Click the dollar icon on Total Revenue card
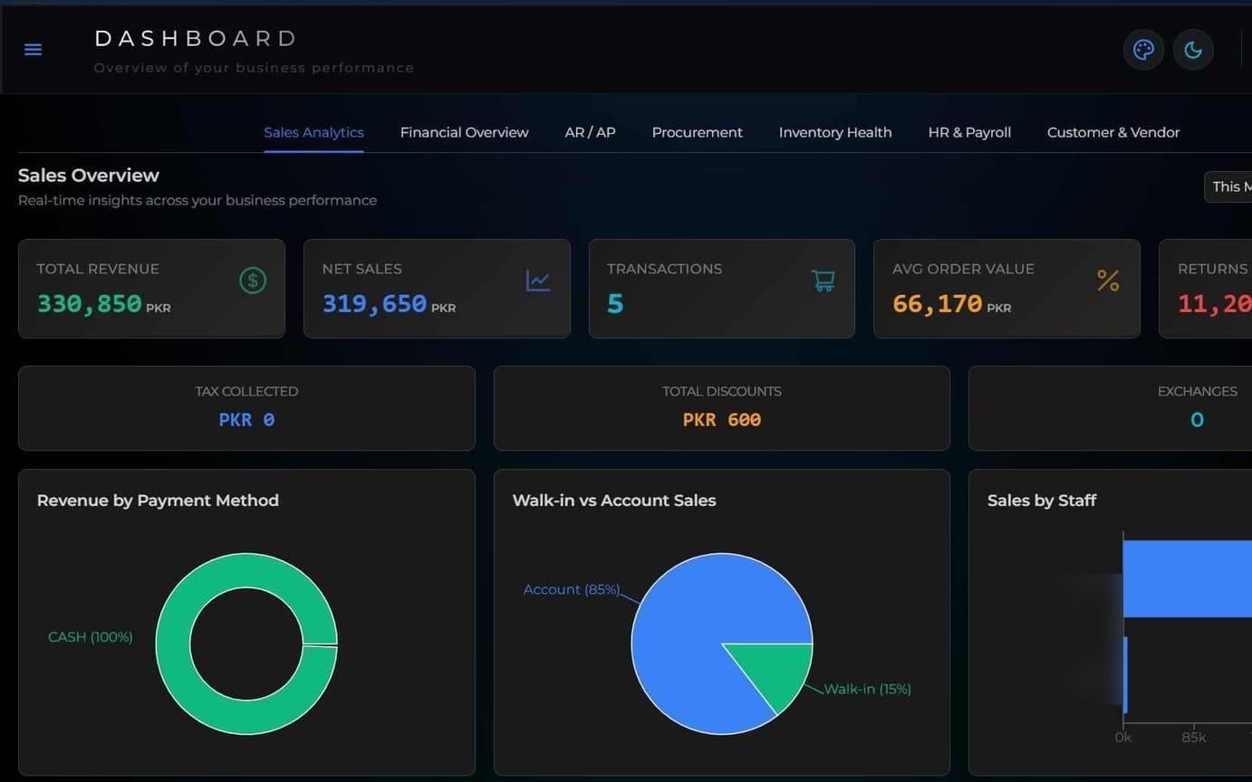1252x782 pixels. tap(253, 281)
